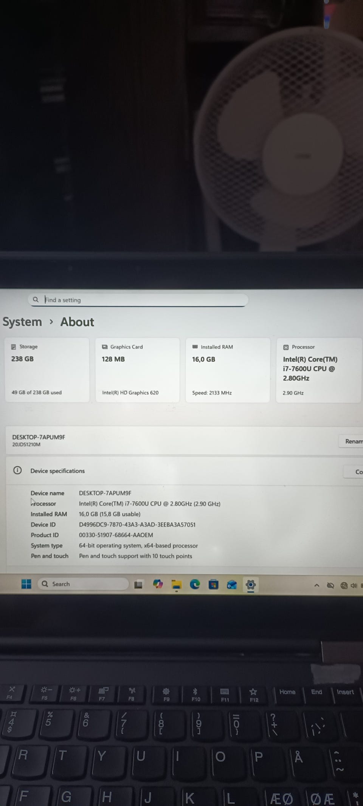Image resolution: width=363 pixels, height=806 pixels.
Task: Select '49 GB of 238 GB used' text
Action: coord(37,392)
